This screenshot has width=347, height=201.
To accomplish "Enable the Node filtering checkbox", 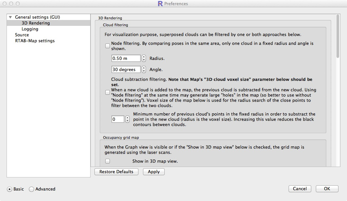I will coord(107,46).
